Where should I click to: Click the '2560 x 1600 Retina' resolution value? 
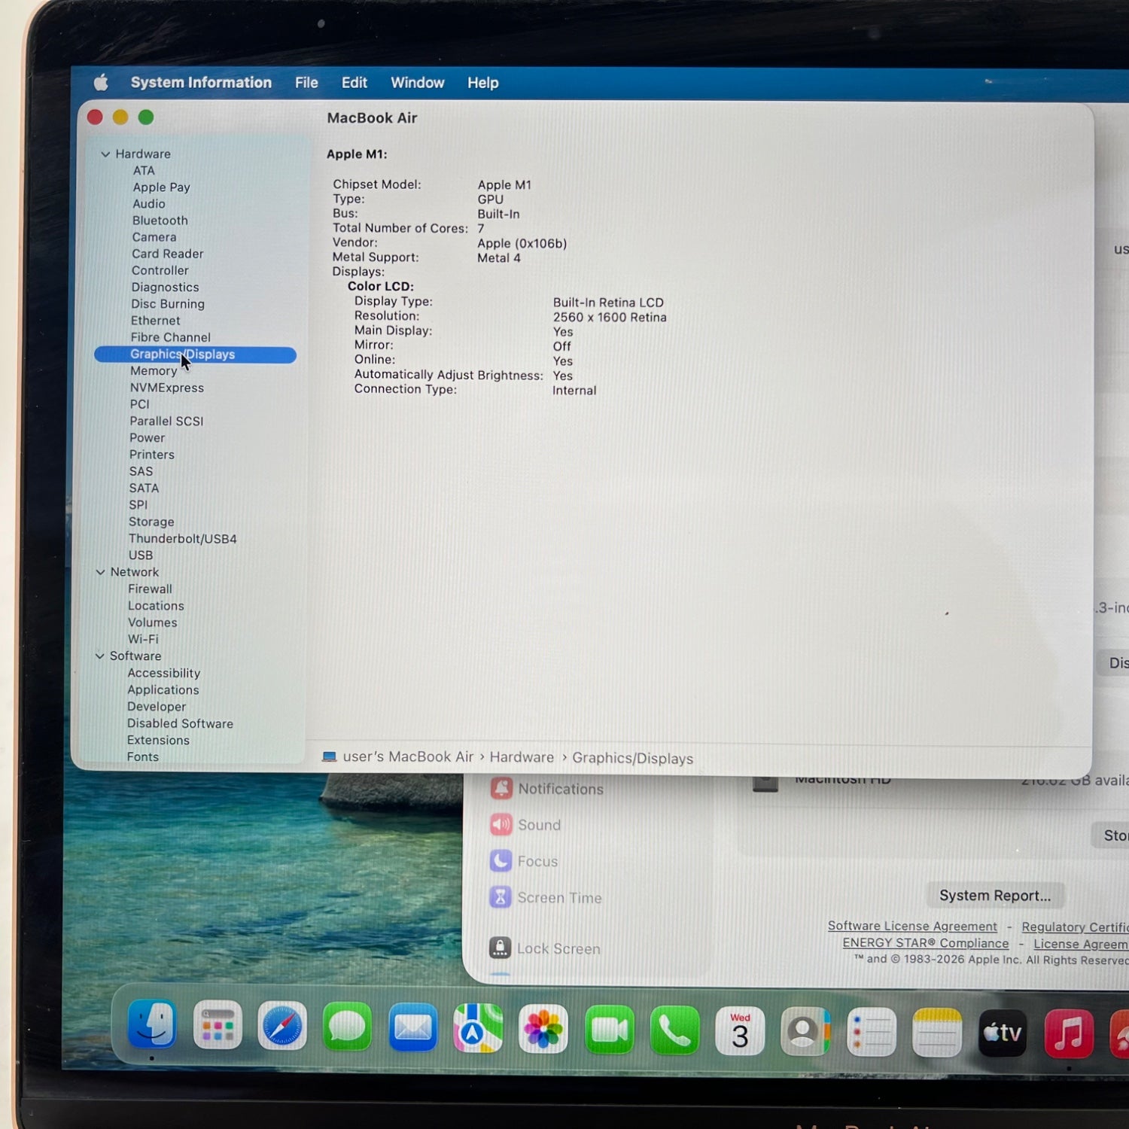(x=610, y=318)
